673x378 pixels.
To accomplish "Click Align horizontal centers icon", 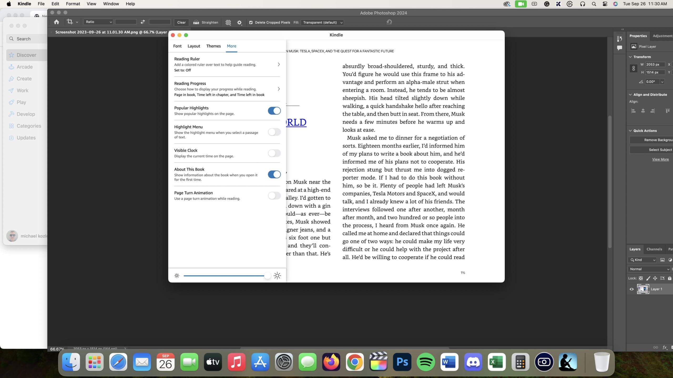I will (x=643, y=111).
